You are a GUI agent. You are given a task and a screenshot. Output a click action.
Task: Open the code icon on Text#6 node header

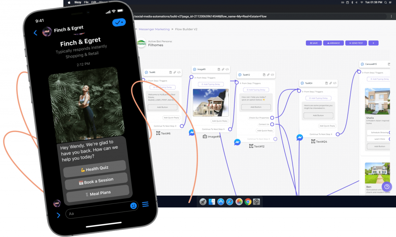point(179,72)
